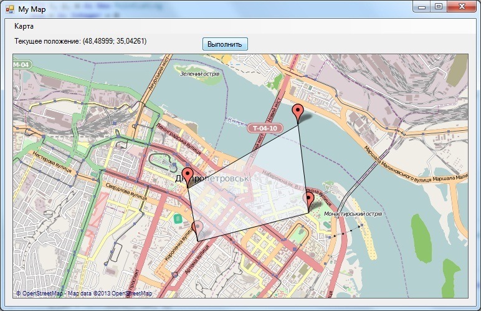Viewport: 481px width, 311px height.
Task: Click the Выполнить button
Action: click(x=225, y=44)
